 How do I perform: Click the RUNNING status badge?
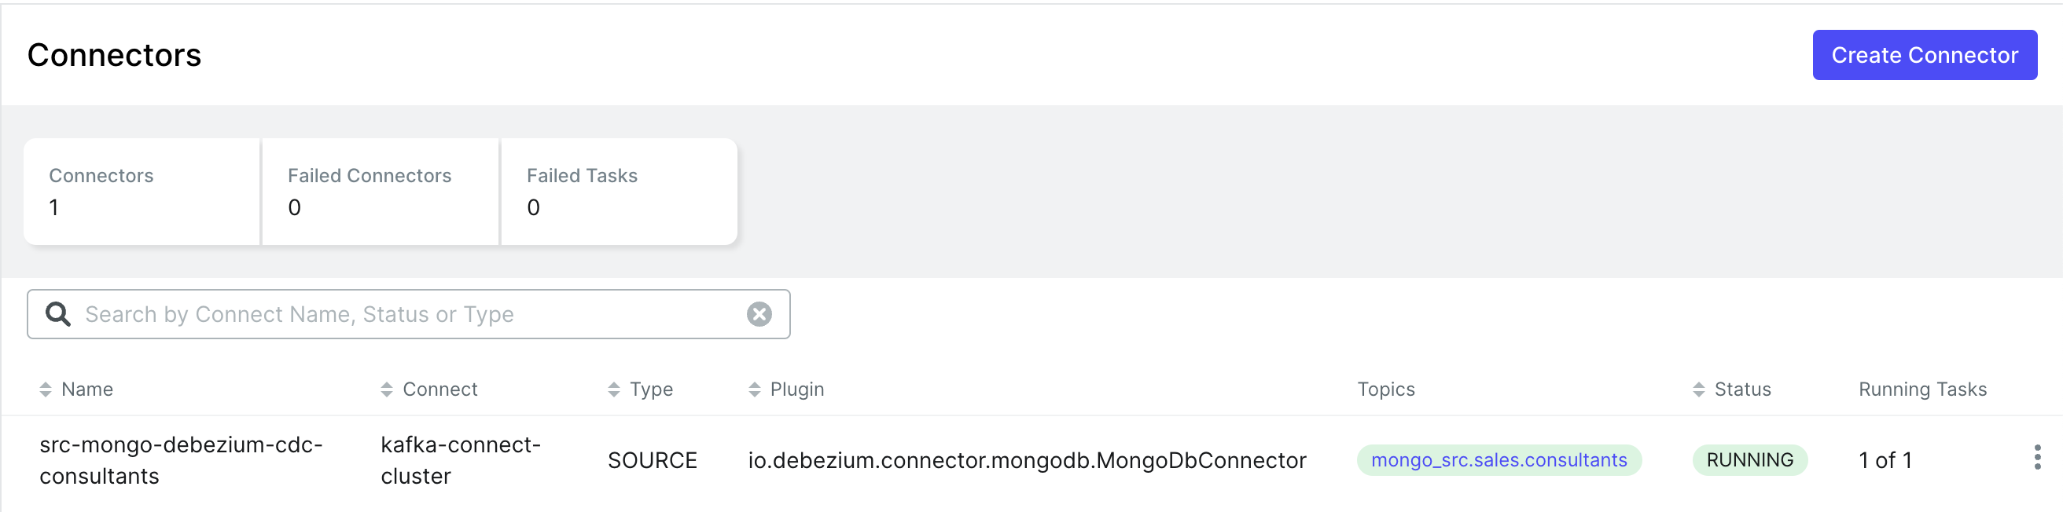click(1749, 460)
